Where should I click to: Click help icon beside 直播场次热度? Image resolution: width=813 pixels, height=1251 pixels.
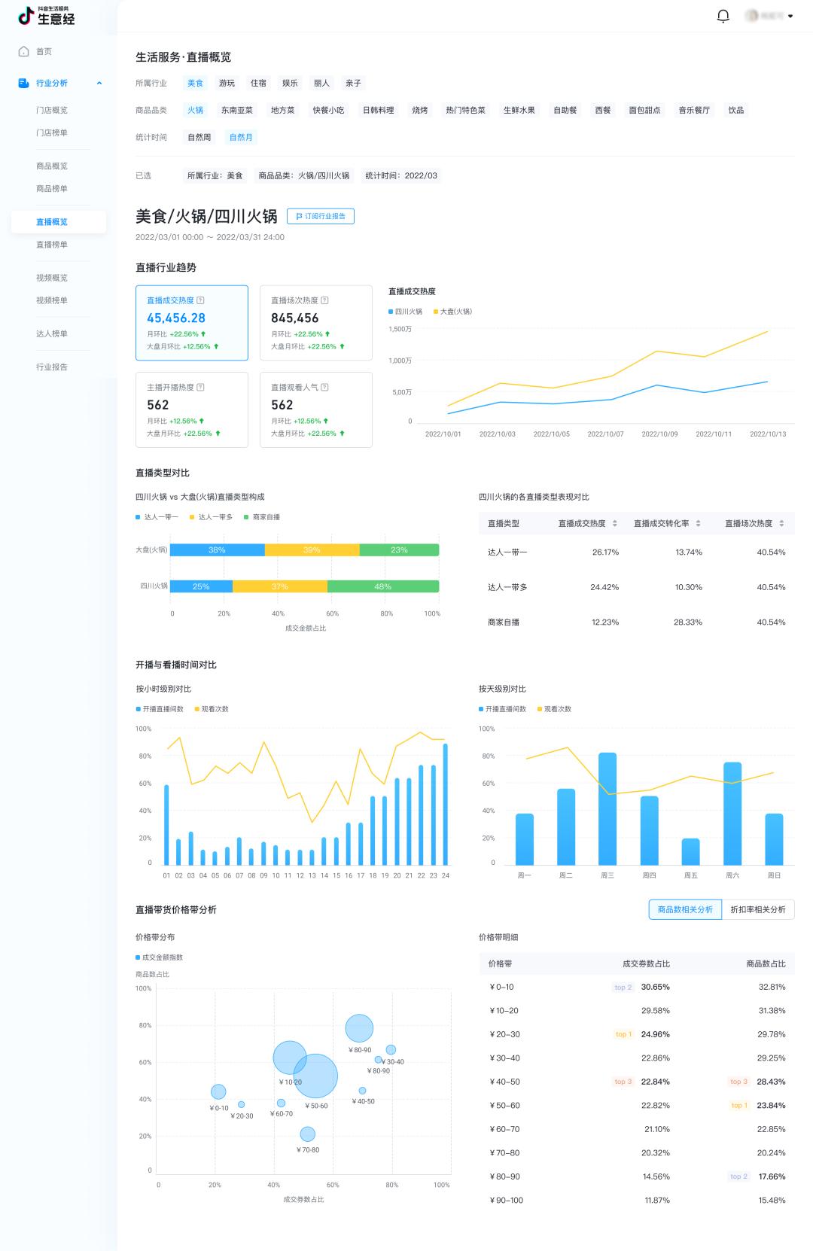pos(324,300)
